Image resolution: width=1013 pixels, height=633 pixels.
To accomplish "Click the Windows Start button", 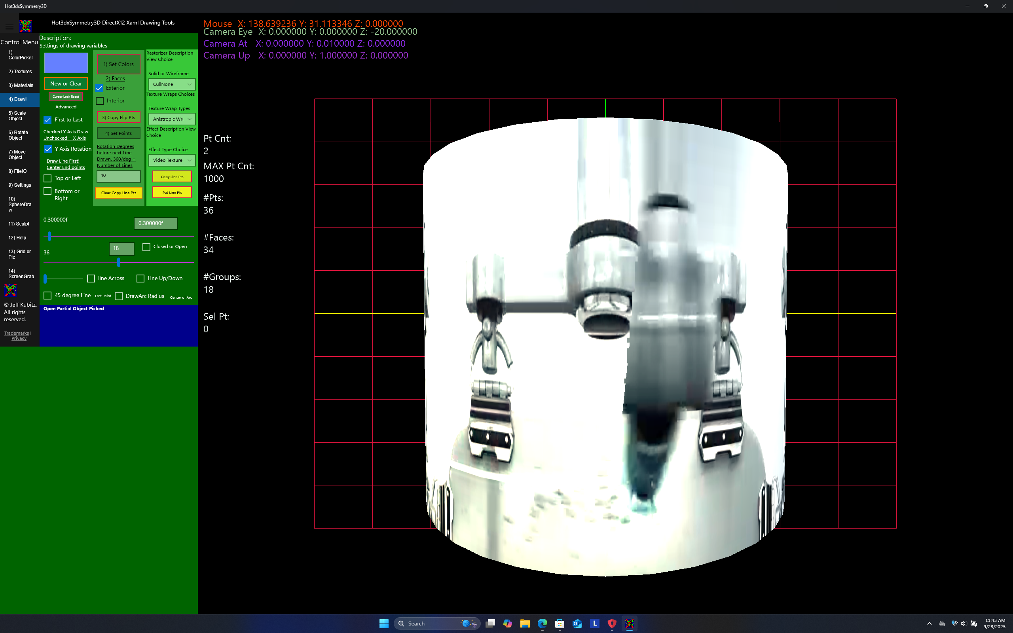I will point(383,624).
